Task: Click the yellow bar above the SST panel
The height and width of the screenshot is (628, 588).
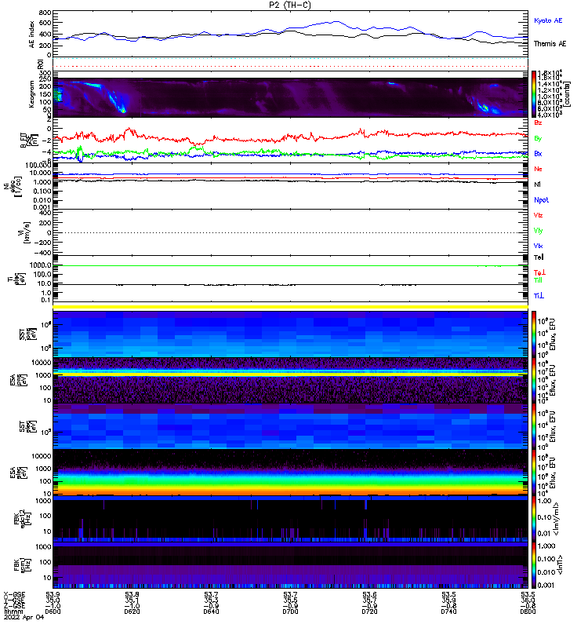Action: (290, 307)
